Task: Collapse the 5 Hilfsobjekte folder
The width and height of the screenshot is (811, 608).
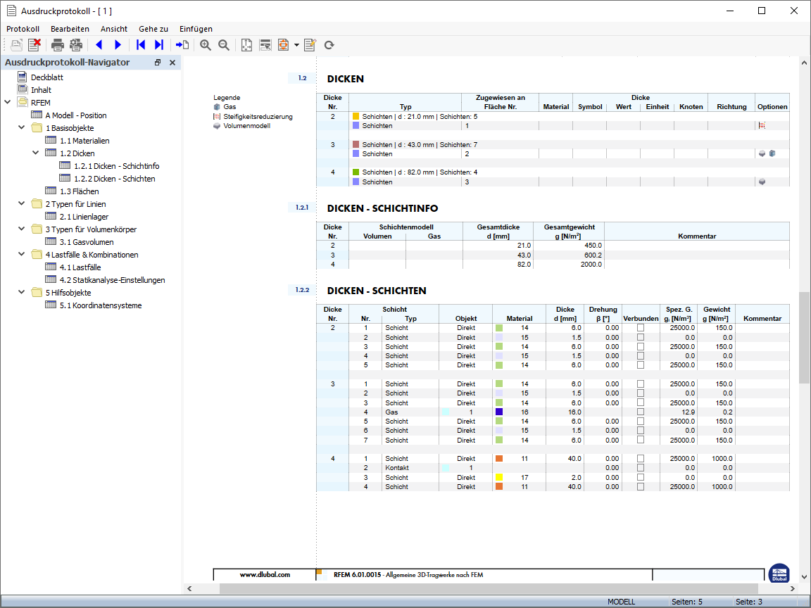Action: pyautogui.click(x=22, y=291)
